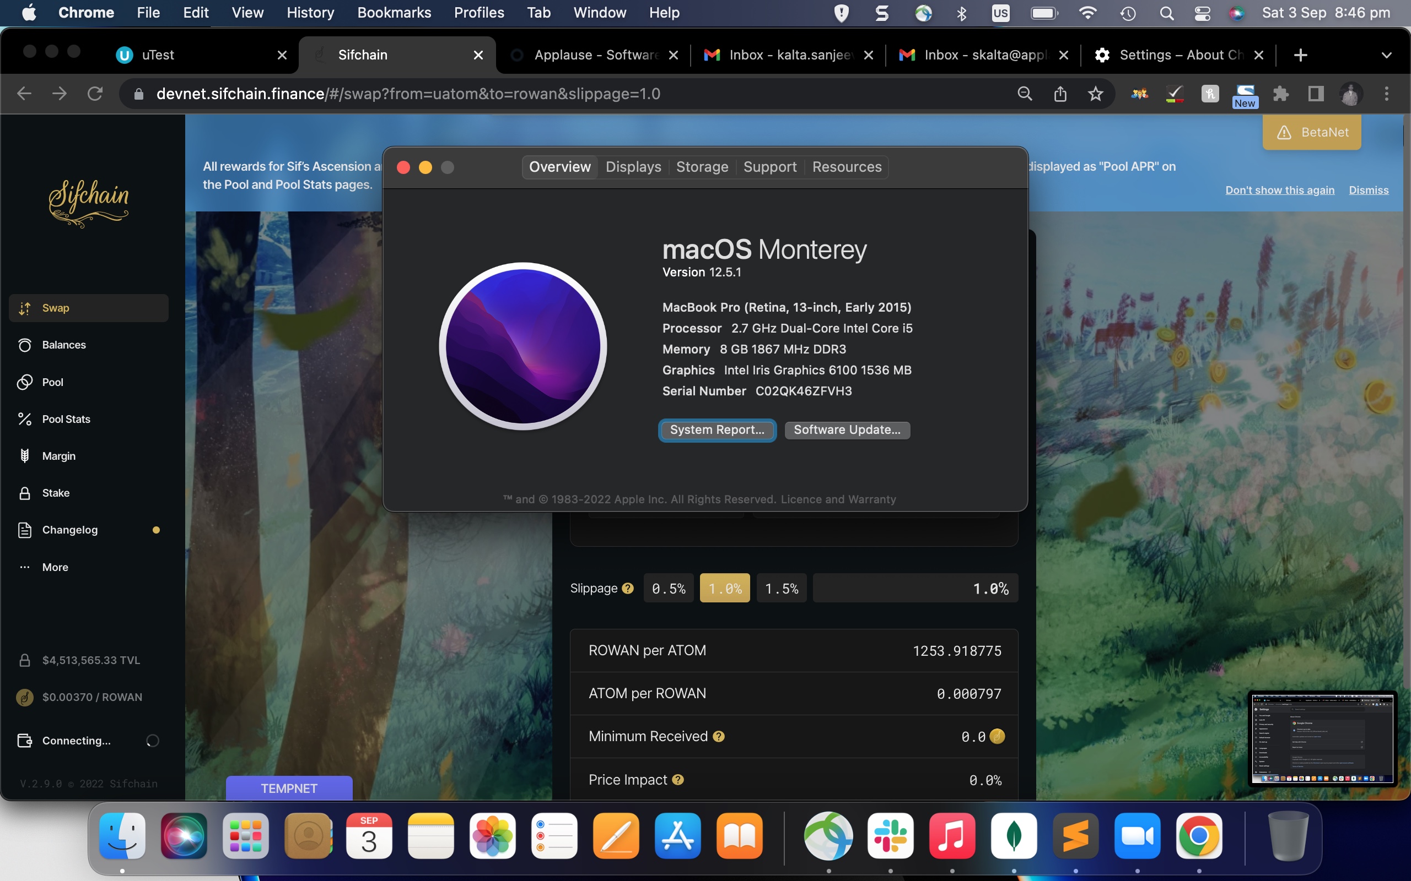Open Finder from the Dock
The width and height of the screenshot is (1411, 881).
122,835
